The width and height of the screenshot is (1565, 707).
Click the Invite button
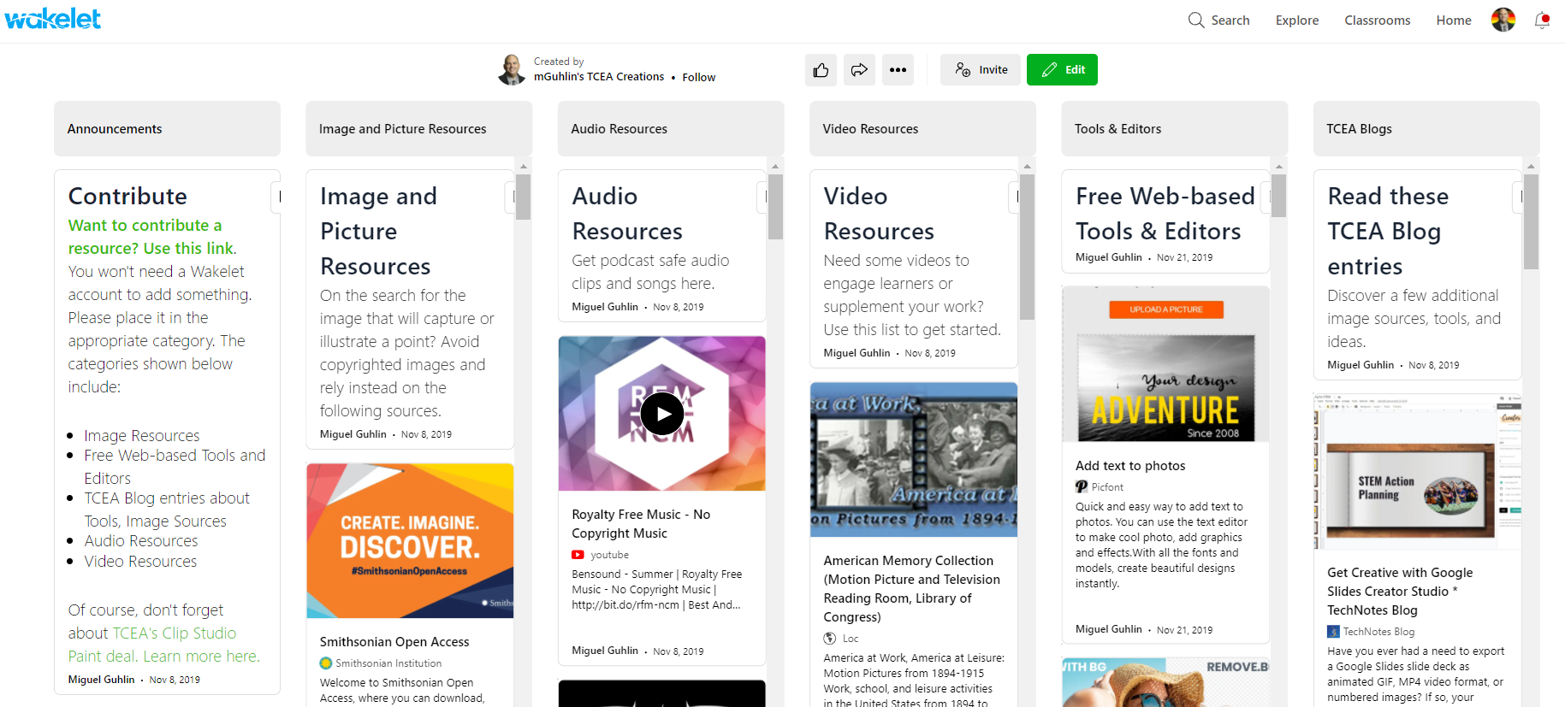click(981, 70)
